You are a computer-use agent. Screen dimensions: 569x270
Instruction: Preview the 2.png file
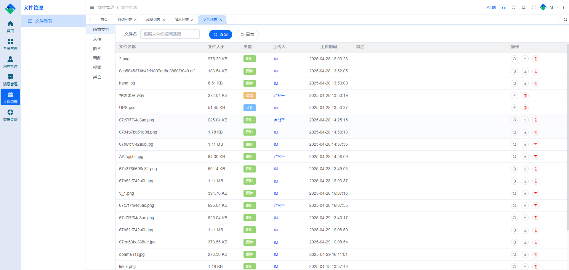coord(514,59)
